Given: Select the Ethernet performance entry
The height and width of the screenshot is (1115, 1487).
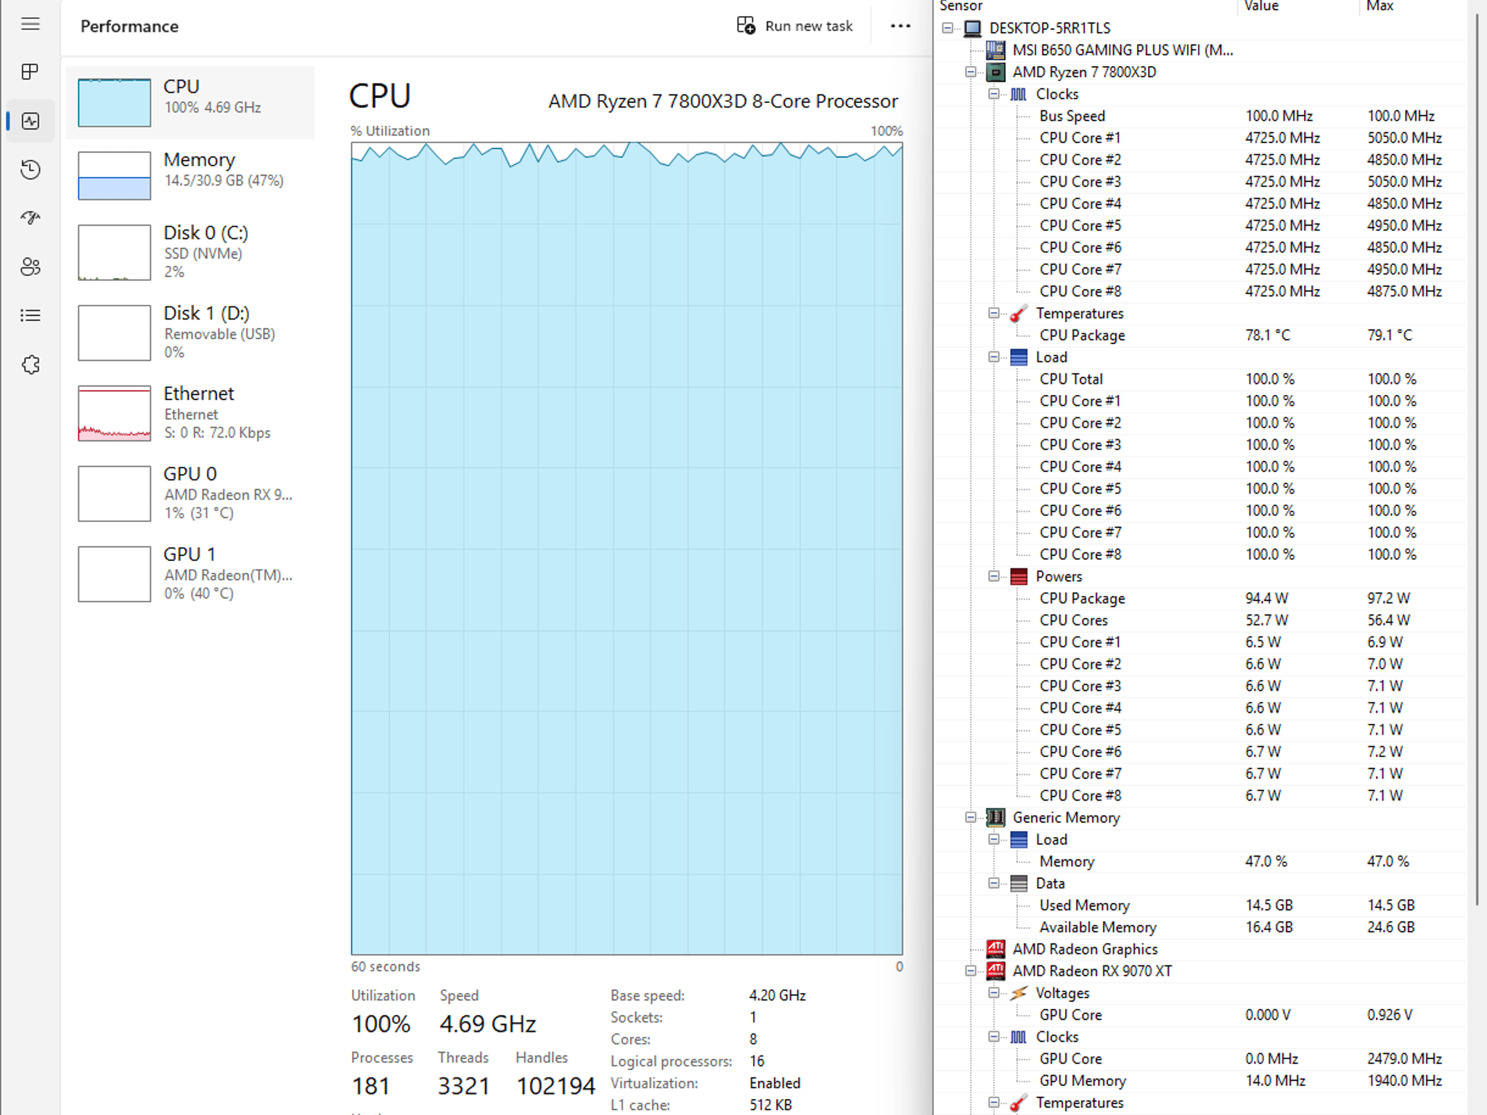Looking at the screenshot, I should (x=190, y=413).
